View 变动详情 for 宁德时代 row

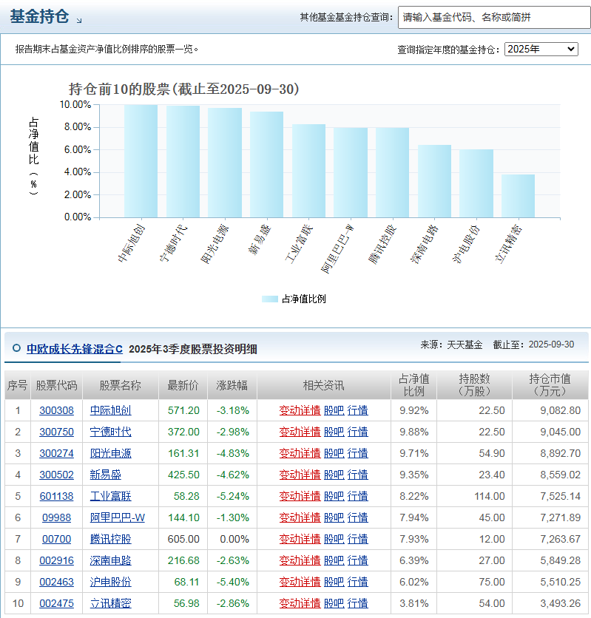click(300, 432)
